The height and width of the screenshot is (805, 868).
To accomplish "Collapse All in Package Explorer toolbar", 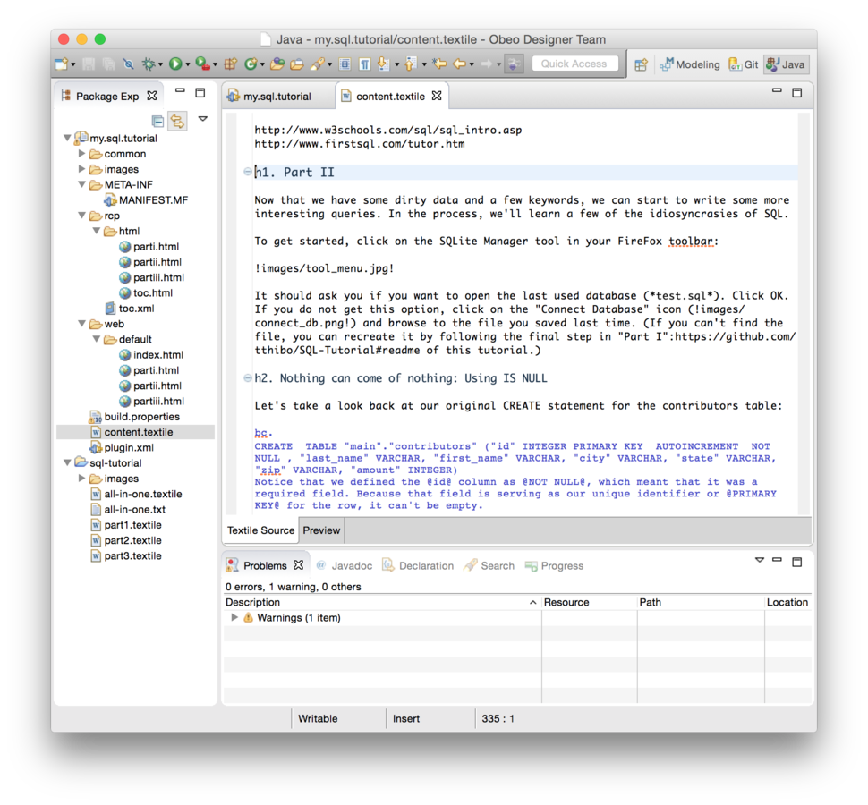I will [157, 121].
